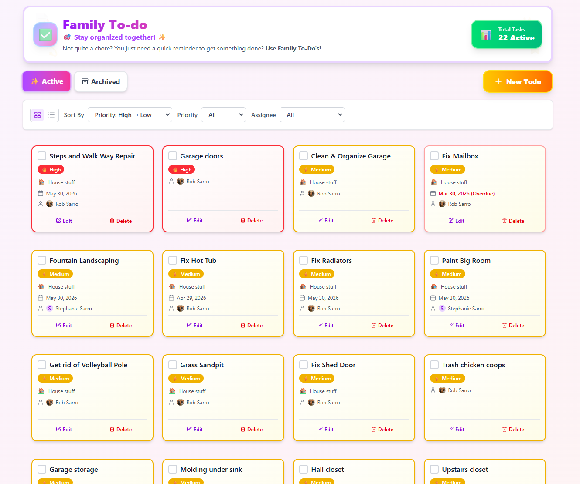
Task: Click the Family To-do title heading
Action: click(x=105, y=25)
